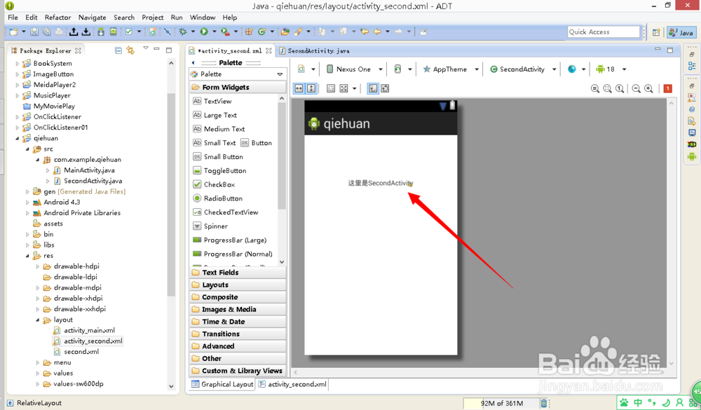Click inside the Quick Access search field
The width and height of the screenshot is (701, 410).
pos(603,32)
